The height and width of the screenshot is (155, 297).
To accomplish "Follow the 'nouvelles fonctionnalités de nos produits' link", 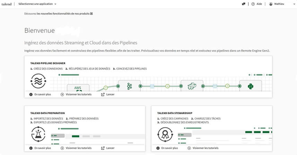I will pos(64,14).
